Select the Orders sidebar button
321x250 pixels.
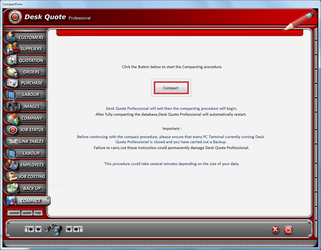click(x=25, y=72)
